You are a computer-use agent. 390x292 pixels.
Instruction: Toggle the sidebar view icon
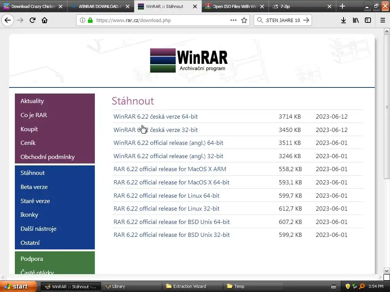[x=368, y=21]
